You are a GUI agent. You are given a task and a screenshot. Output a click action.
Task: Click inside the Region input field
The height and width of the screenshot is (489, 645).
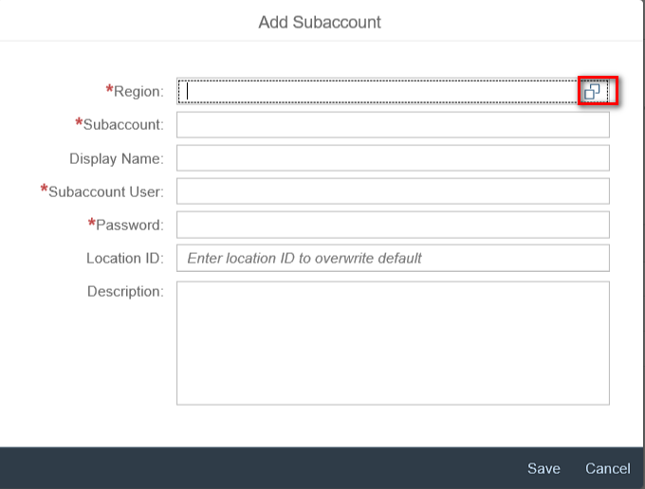(379, 92)
